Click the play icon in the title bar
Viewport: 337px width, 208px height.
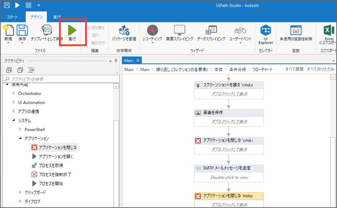17,5
